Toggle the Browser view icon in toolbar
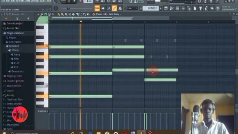This screenshot has height=134, width=238. [x=189, y=8]
